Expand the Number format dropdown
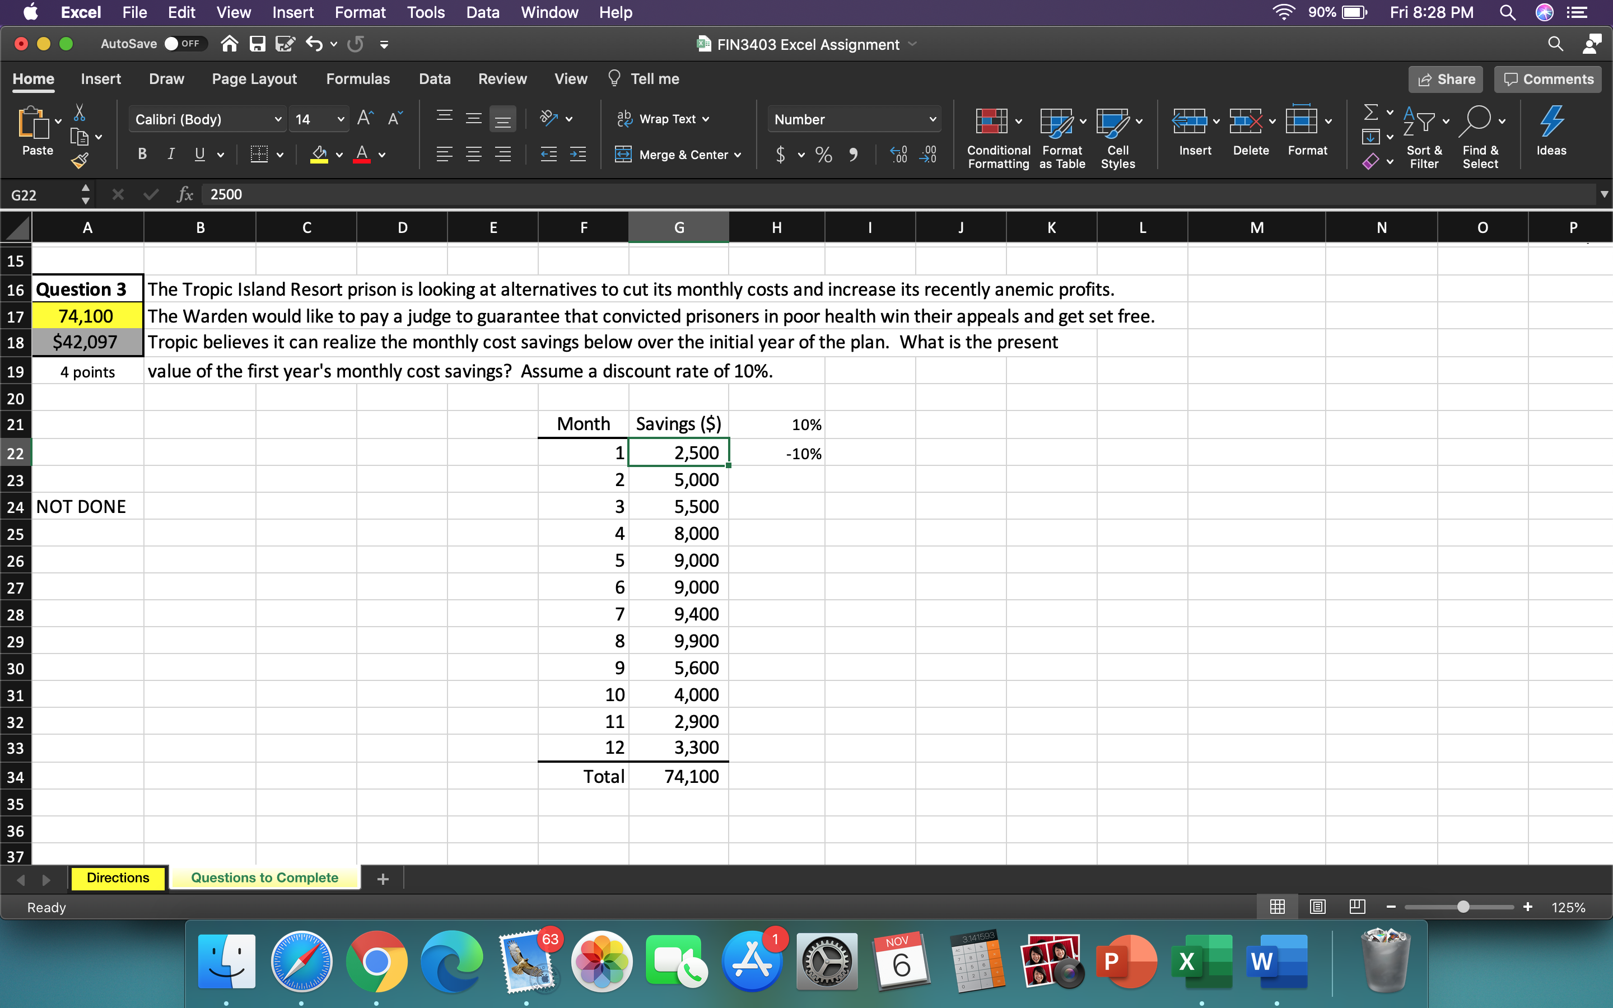This screenshot has height=1008, width=1613. pos(933,119)
